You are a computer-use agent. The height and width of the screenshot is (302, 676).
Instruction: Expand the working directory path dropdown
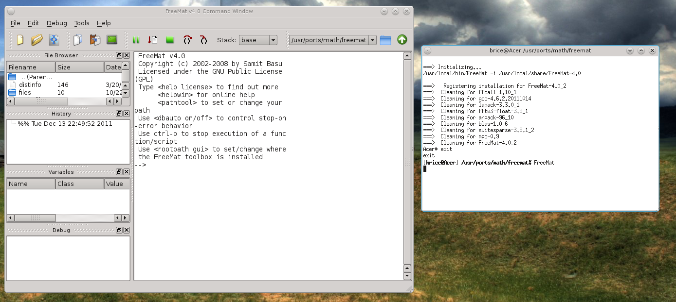pos(372,40)
